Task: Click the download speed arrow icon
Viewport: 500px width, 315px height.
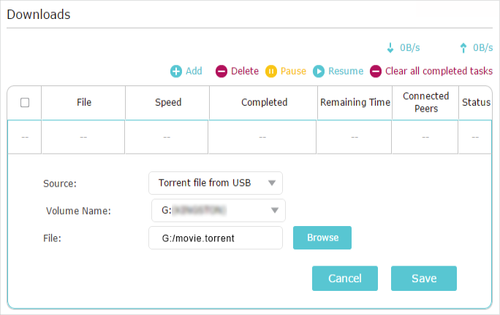Action: click(390, 47)
